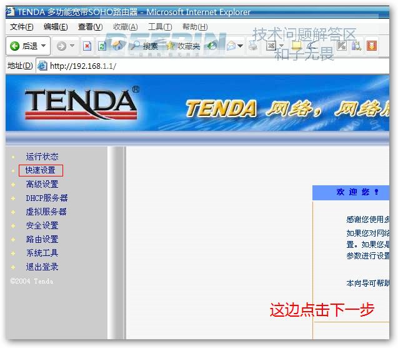
Task: Go to the Home page icon
Action: pyautogui.click(x=117, y=46)
